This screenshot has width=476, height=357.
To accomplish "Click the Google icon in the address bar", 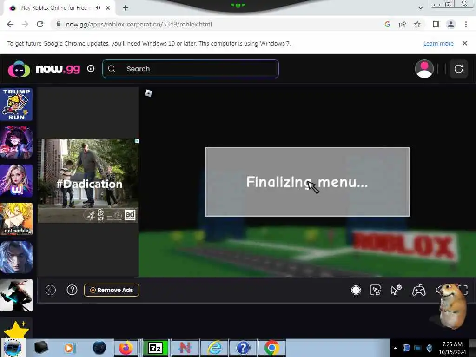I will 387,24.
